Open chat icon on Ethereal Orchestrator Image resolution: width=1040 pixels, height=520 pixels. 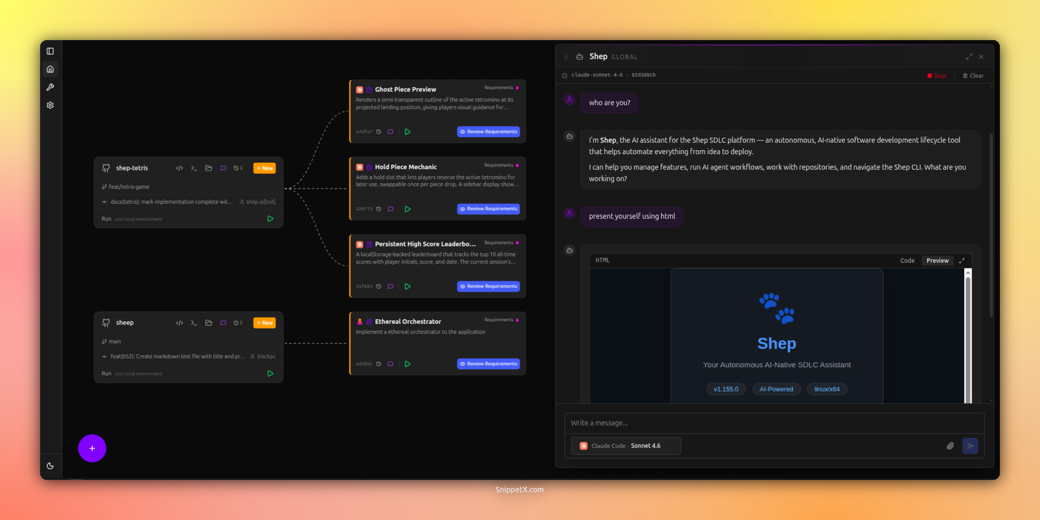pyautogui.click(x=390, y=364)
